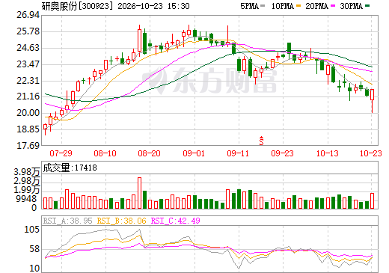Screen dimensions: 389x273
Task: Click the 08-20 date label
Action: pos(150,153)
